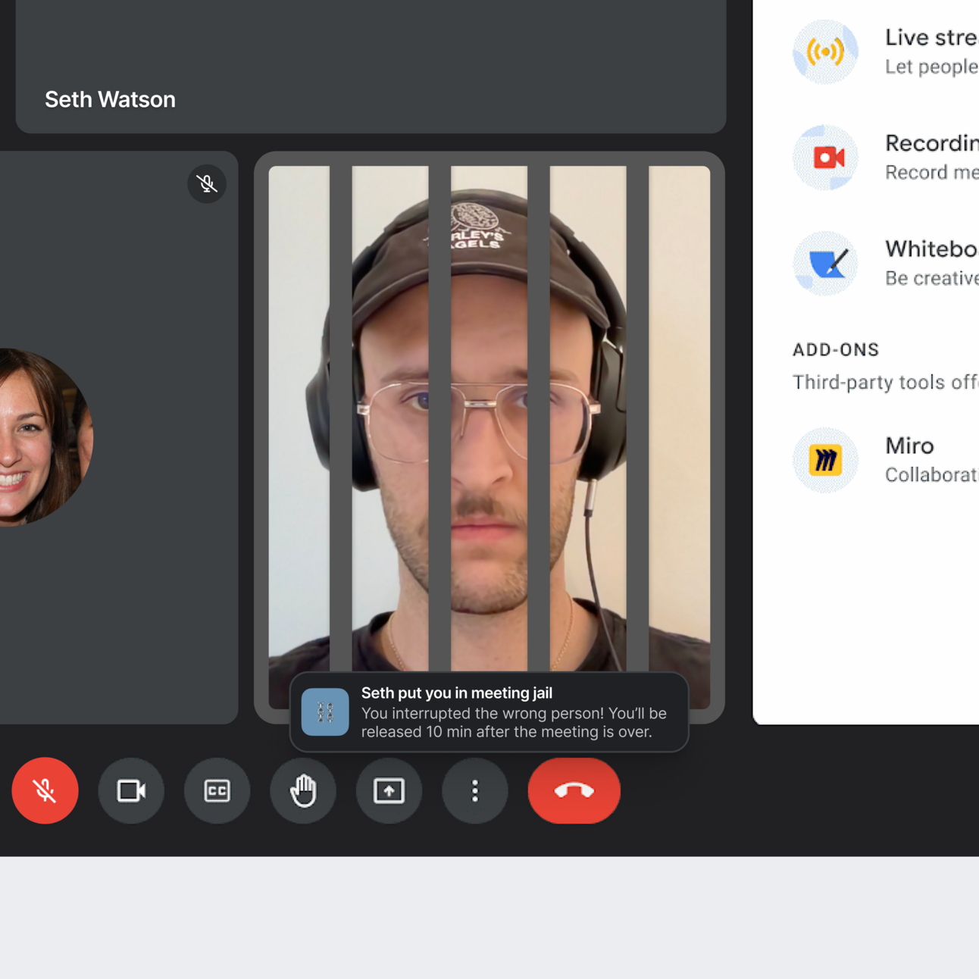Dismiss the meeting jail notification banner
This screenshot has width=979, height=979.
(x=489, y=712)
